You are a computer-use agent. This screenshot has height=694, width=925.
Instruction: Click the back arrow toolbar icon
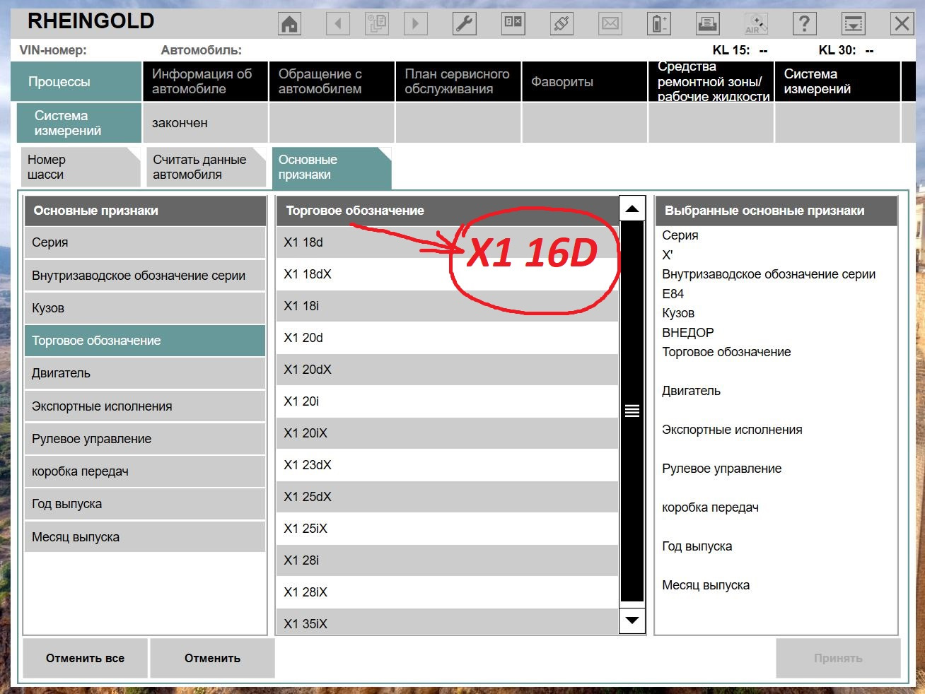(338, 24)
